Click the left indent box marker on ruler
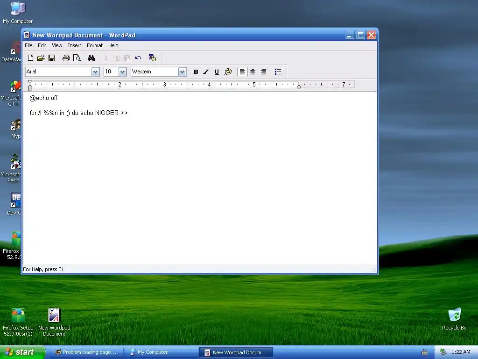This screenshot has height=359, width=478. (x=30, y=89)
